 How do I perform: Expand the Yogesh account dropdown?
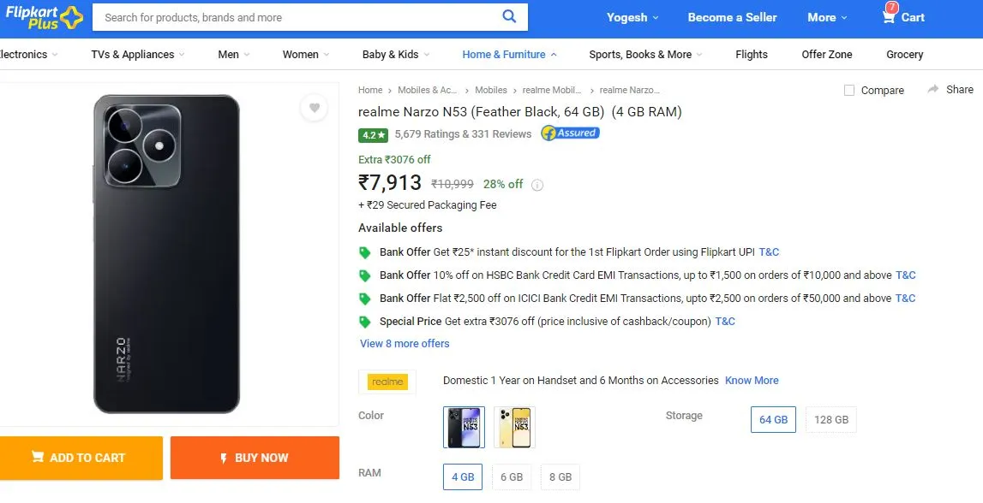pyautogui.click(x=632, y=17)
